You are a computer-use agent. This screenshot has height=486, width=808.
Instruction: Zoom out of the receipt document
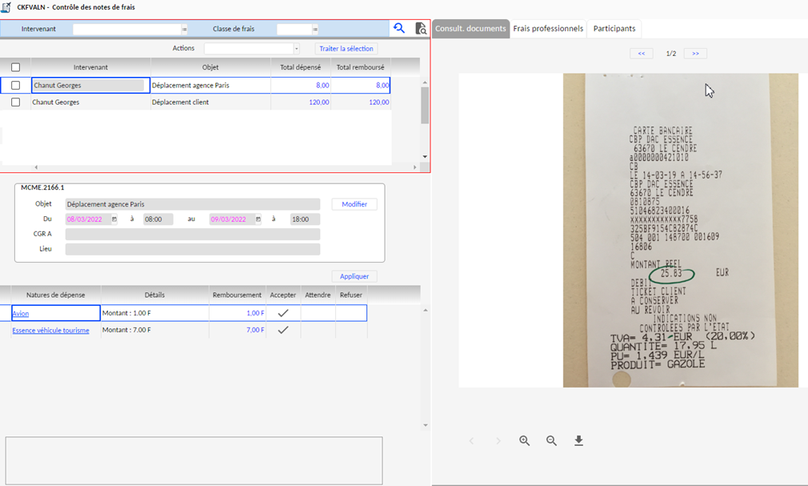[x=551, y=441]
